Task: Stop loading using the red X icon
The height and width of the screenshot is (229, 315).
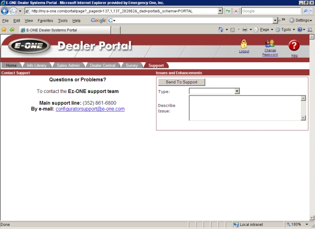Action: 236,11
